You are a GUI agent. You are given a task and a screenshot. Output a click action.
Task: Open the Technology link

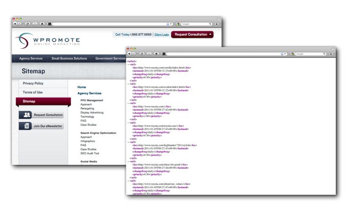[x=87, y=117]
